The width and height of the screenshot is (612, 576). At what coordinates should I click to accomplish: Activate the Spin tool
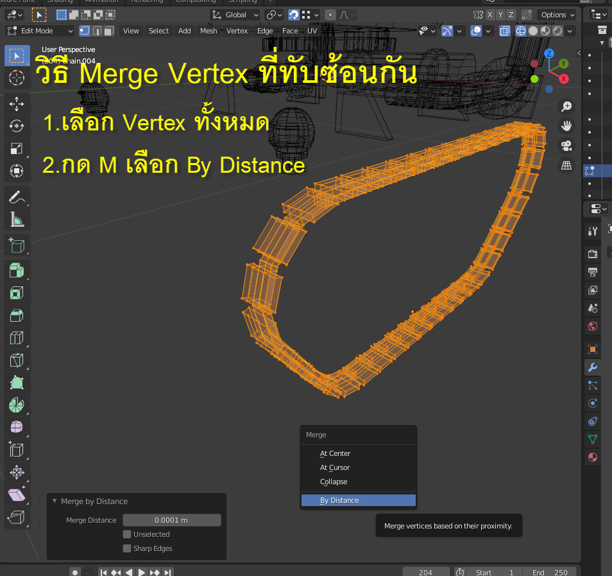coord(17,405)
